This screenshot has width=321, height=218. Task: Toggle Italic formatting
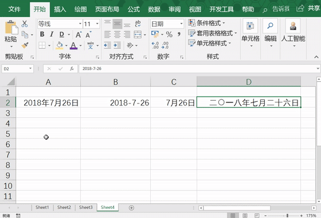point(52,34)
